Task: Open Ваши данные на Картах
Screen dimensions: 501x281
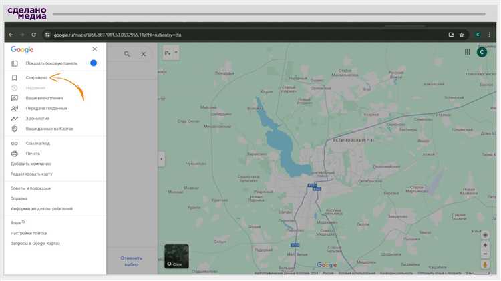Action: point(49,129)
